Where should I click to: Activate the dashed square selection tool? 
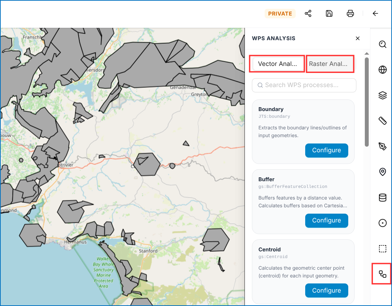382,249
